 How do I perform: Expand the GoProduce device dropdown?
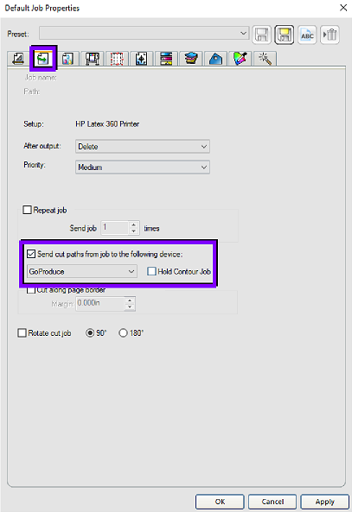click(x=82, y=271)
